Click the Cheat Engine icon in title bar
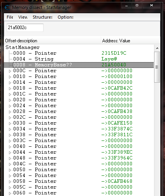This screenshot has height=196, width=165. click(x=7, y=7)
